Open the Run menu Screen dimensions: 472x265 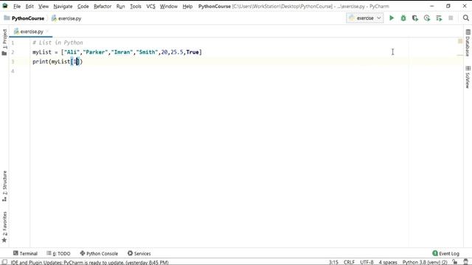click(x=120, y=6)
